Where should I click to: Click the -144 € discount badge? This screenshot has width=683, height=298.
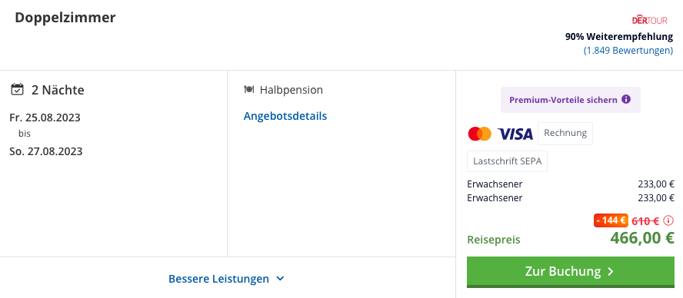(611, 220)
